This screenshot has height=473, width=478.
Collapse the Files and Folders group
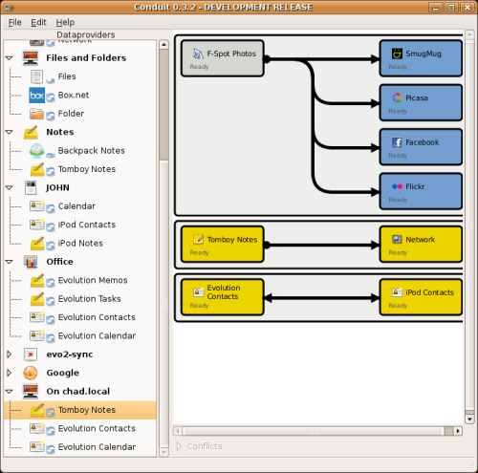coord(10,58)
